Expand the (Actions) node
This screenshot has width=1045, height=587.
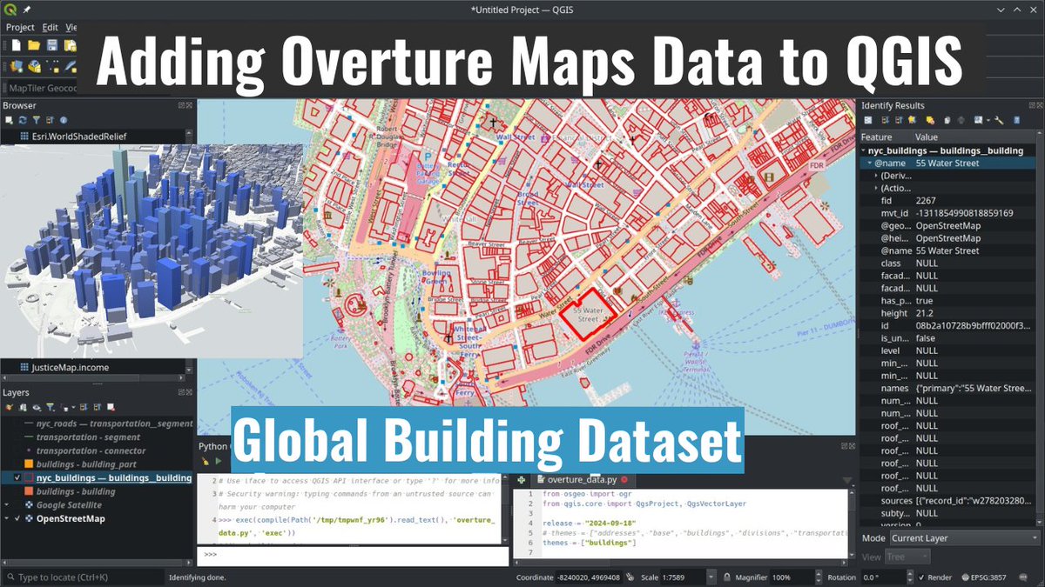click(x=876, y=188)
